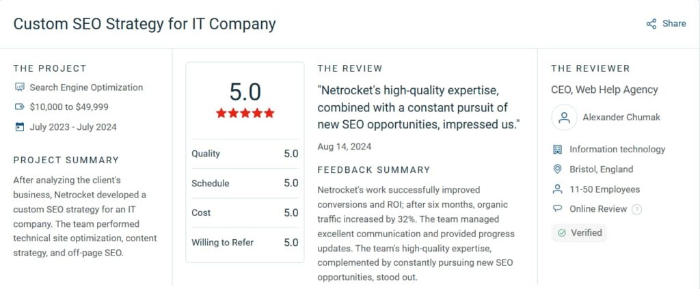Click the Information technology building icon
Screen dimensions: 700x289
point(557,149)
